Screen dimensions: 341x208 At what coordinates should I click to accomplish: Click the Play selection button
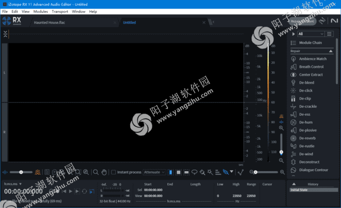click(77, 191)
